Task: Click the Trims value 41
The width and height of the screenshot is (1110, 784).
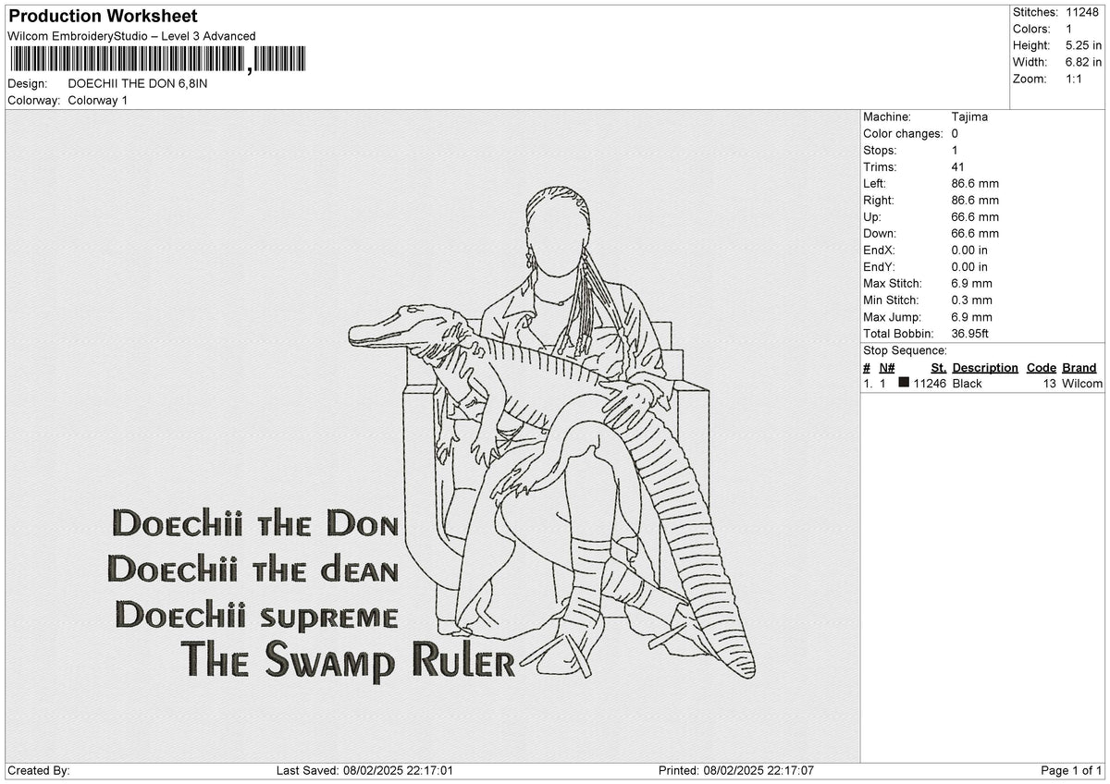Action: click(957, 167)
